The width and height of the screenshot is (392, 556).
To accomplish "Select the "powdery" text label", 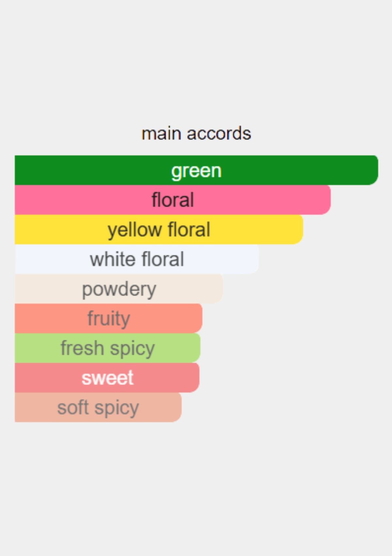I will point(119,289).
